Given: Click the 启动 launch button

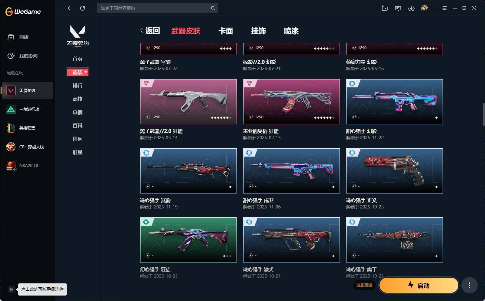Looking at the screenshot, I should (419, 285).
